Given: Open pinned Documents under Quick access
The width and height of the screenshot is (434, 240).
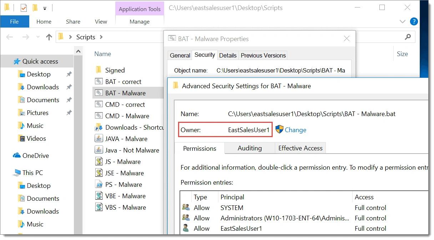Looking at the screenshot, I should pyautogui.click(x=43, y=100).
